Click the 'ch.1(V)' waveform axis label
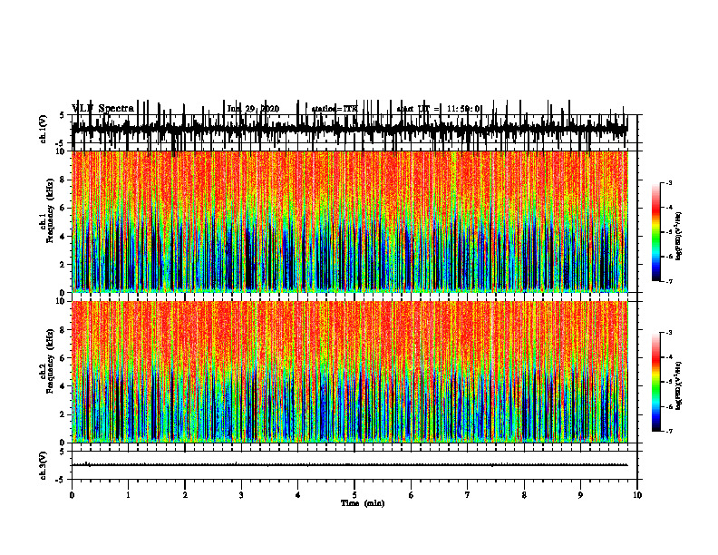718x555 pixels. tap(44, 129)
